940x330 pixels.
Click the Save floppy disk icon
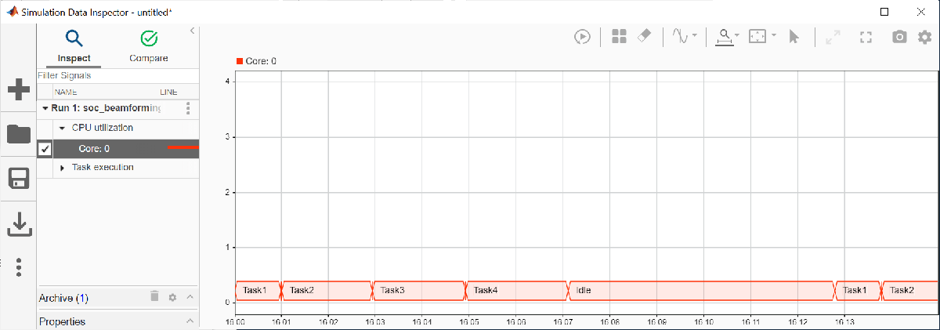(x=18, y=179)
